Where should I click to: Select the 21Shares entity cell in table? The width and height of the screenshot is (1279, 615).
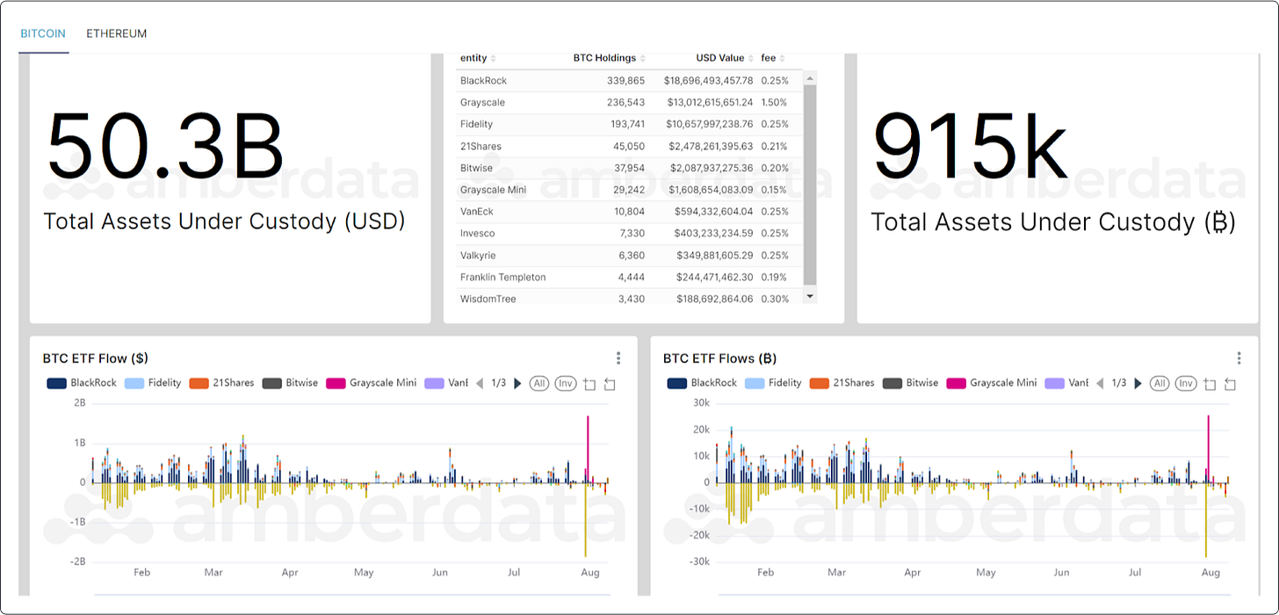click(x=481, y=147)
